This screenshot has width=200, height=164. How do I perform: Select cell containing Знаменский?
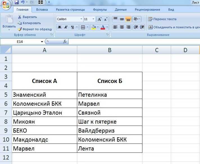pos(44,94)
